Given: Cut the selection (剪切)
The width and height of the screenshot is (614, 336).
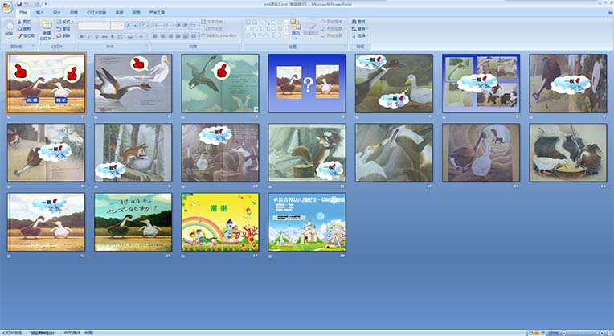Looking at the screenshot, I should point(24,22).
